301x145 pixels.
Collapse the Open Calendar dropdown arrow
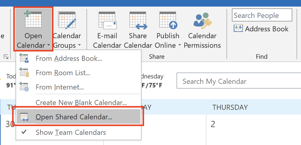[48, 46]
